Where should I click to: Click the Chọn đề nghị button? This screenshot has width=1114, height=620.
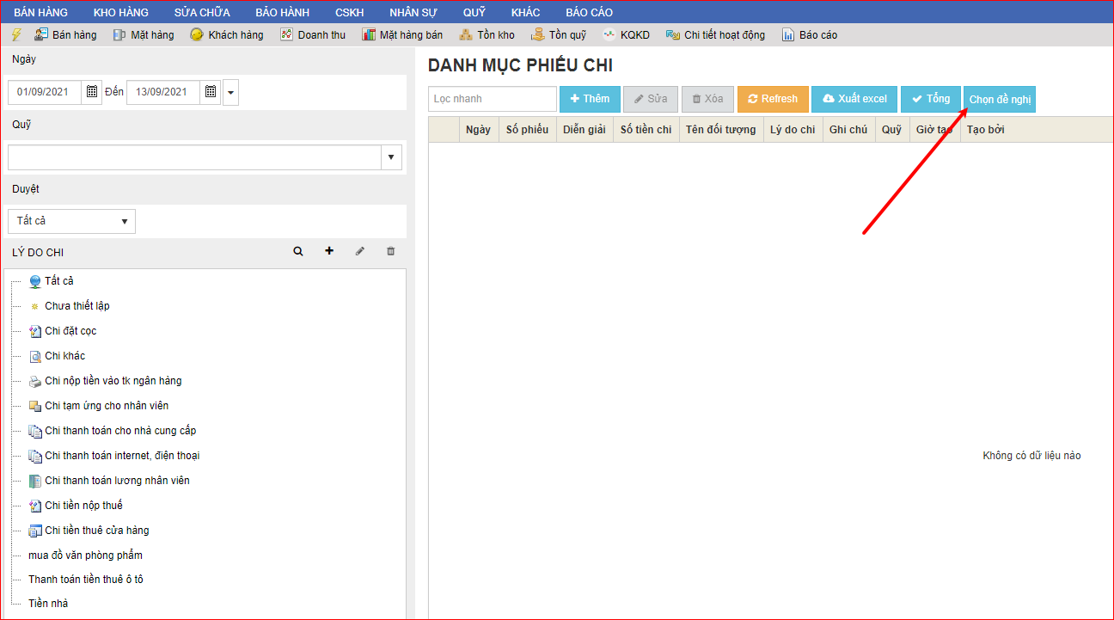1000,100
